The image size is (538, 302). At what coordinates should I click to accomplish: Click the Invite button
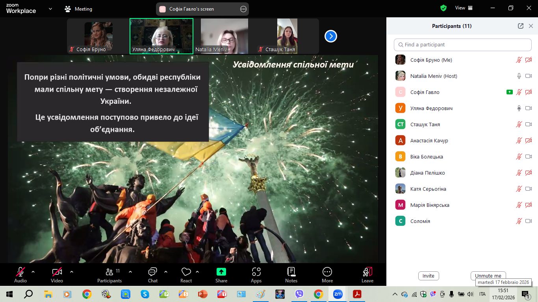[x=428, y=276]
